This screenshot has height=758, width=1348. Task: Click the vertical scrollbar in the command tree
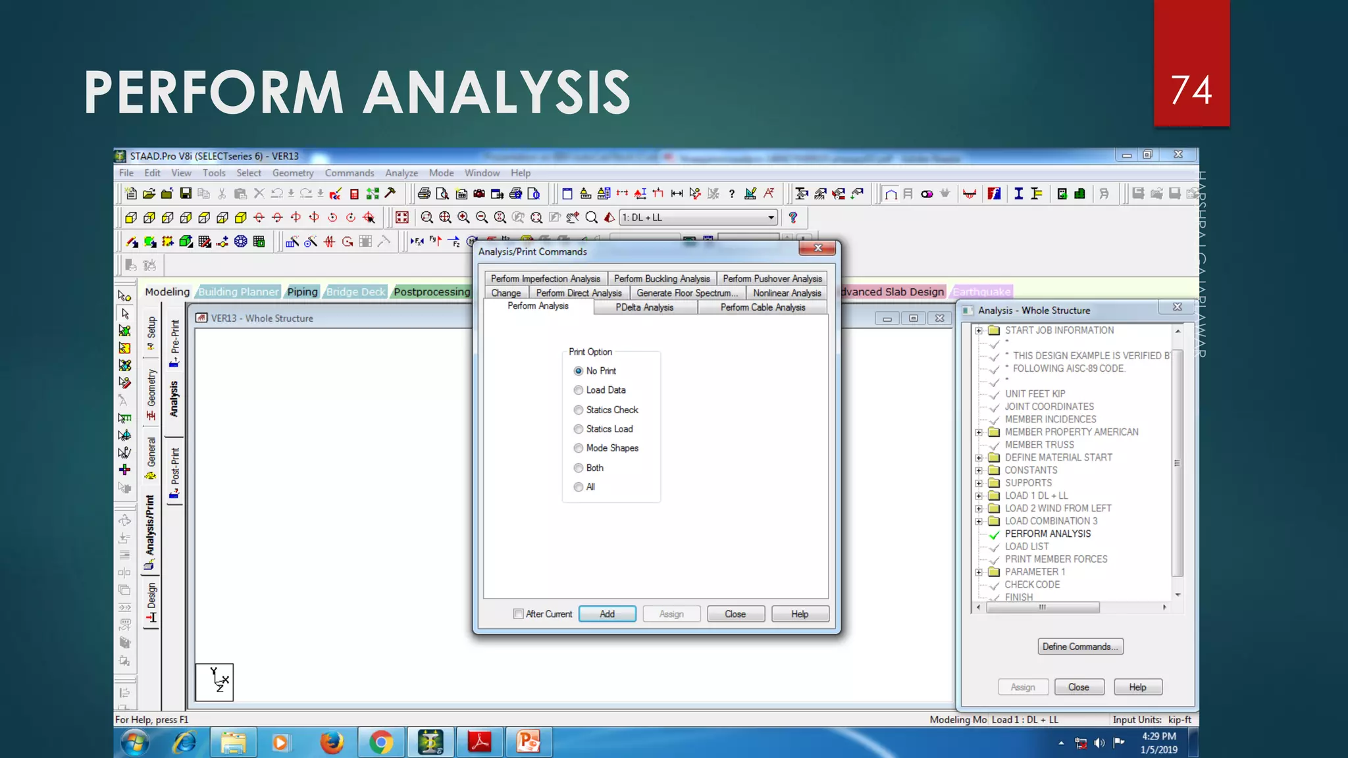tap(1178, 463)
